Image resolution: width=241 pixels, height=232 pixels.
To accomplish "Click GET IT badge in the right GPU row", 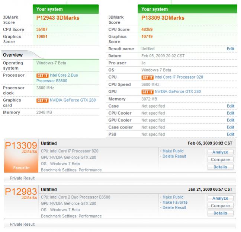I will pos(147,92).
